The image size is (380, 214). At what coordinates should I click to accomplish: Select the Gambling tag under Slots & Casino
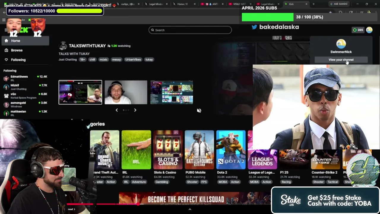pyautogui.click(x=162, y=182)
